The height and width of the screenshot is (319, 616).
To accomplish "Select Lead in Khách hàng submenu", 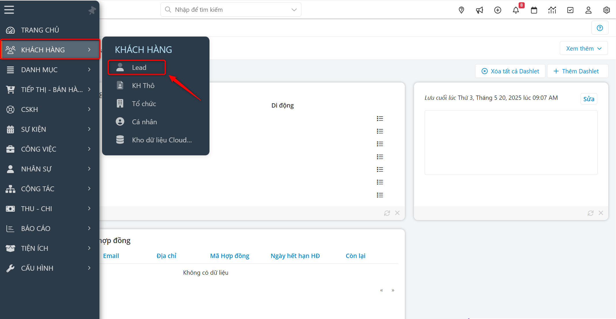I will pyautogui.click(x=139, y=68).
